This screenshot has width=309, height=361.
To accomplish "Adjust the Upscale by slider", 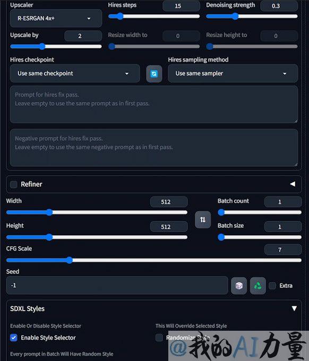I will 56,47.
